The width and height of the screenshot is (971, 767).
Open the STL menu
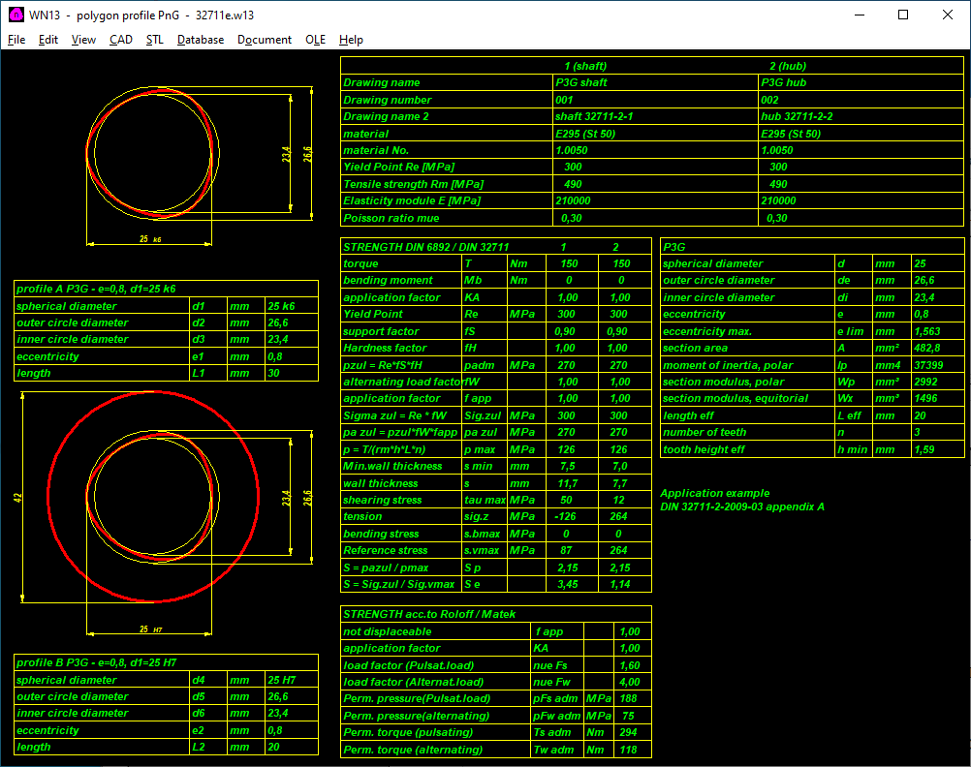pyautogui.click(x=155, y=40)
